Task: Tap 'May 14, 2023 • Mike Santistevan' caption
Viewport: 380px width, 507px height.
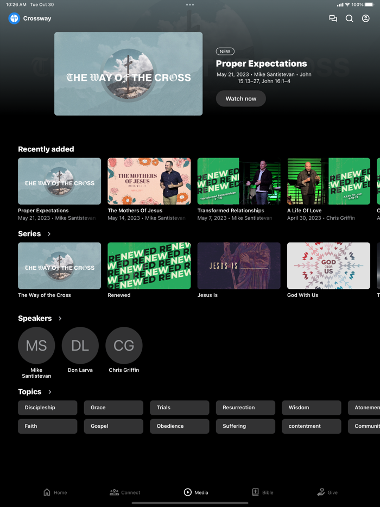Action: tap(147, 218)
